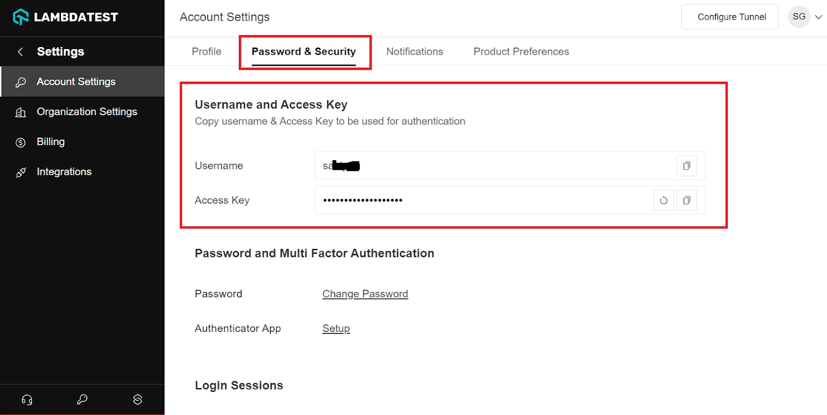The width and height of the screenshot is (827, 415).
Task: Open the Integrations section
Action: click(64, 172)
